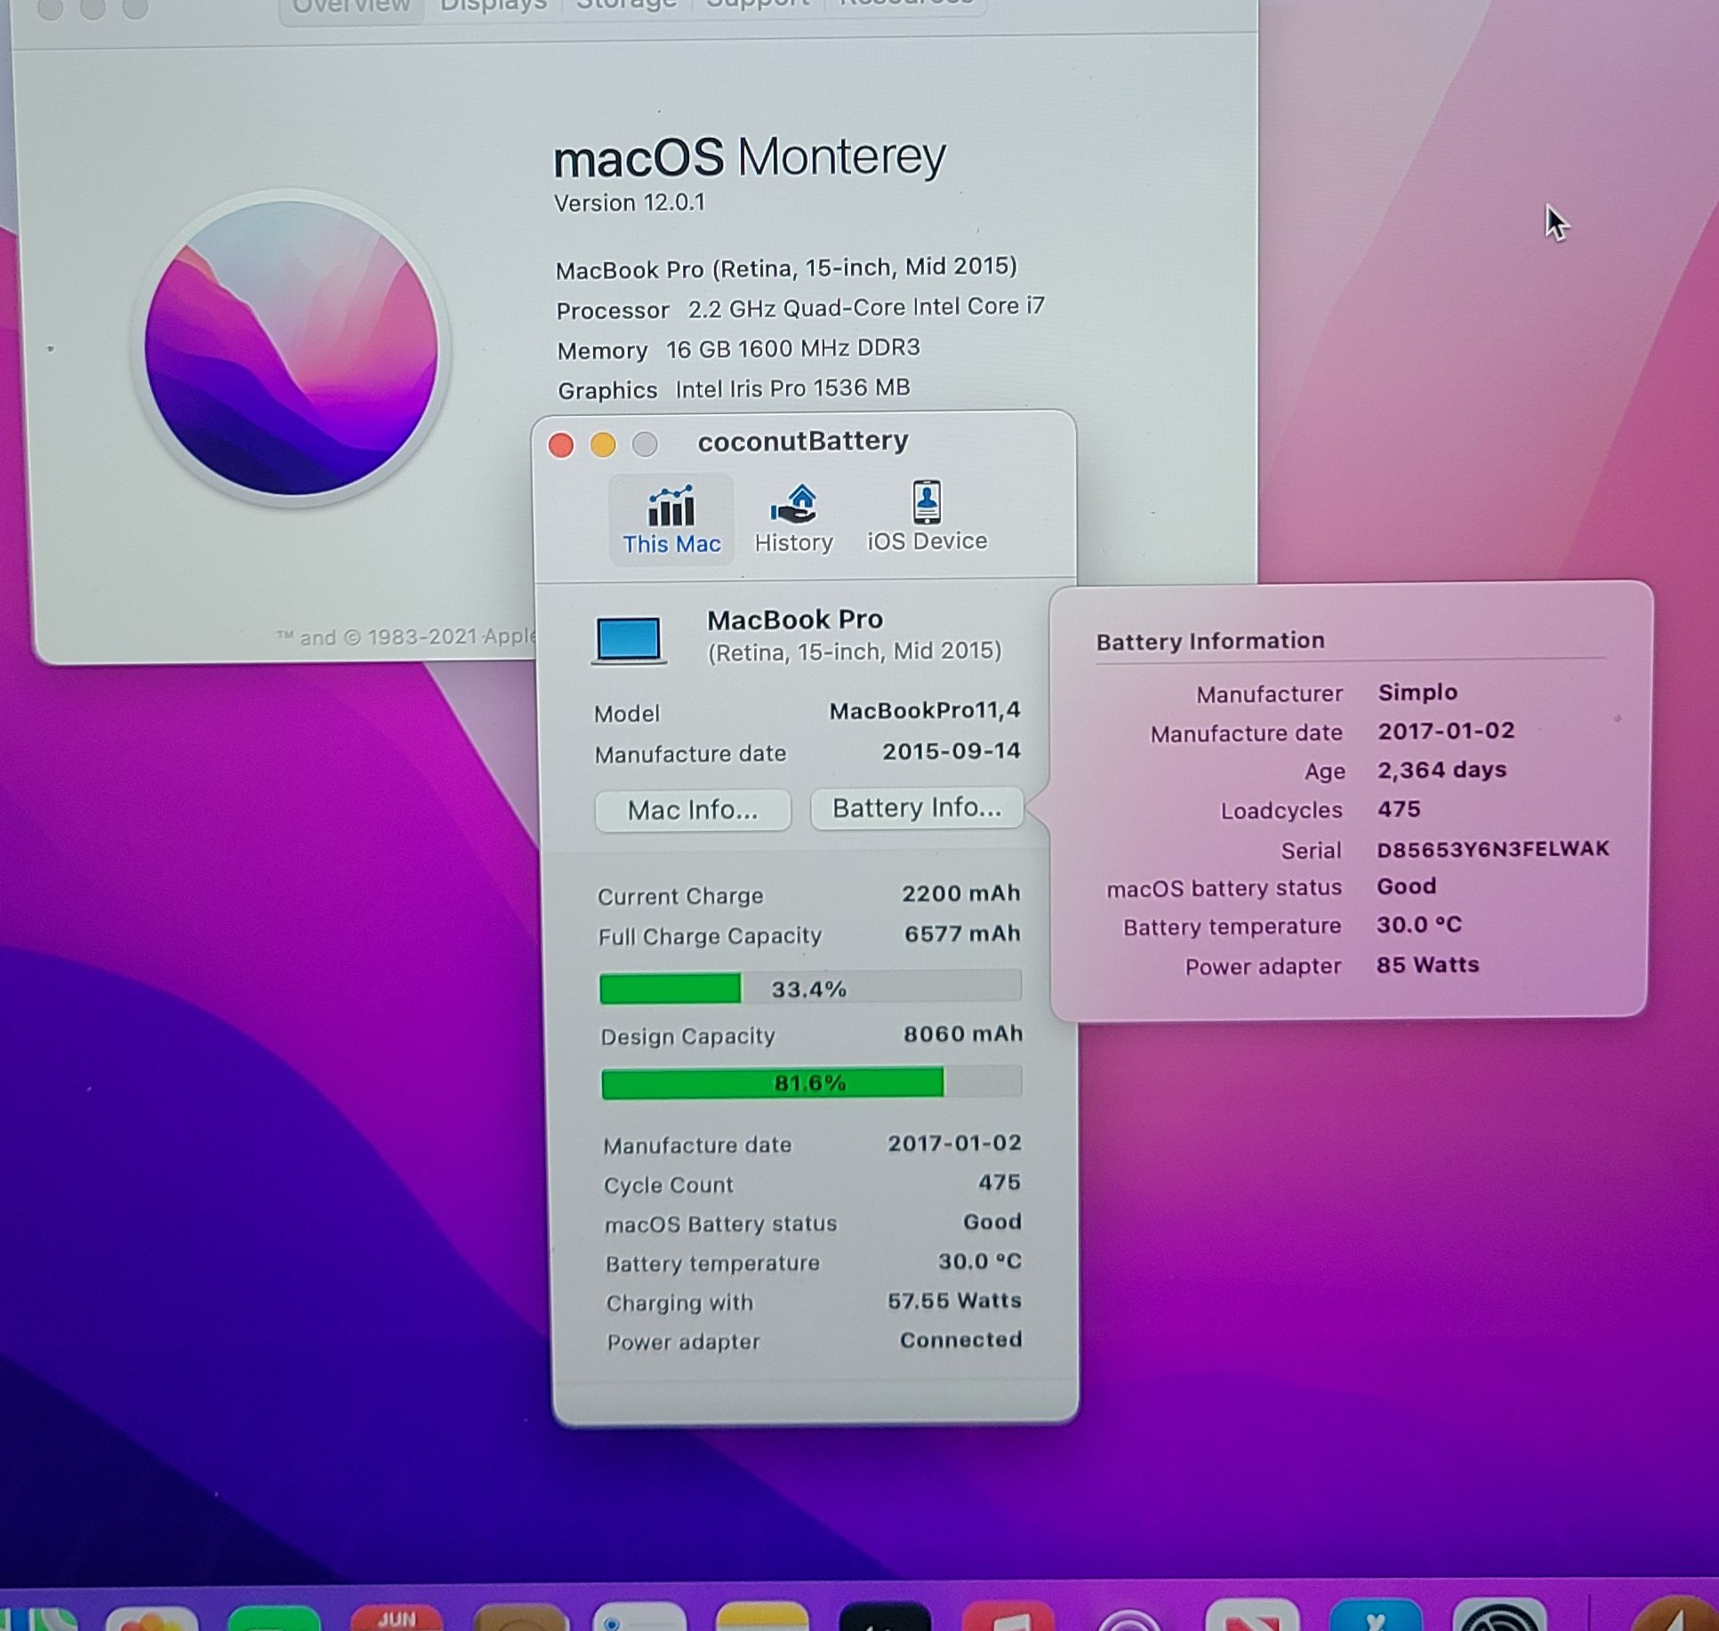Click the Loadcycles value in the popover

click(x=1399, y=809)
